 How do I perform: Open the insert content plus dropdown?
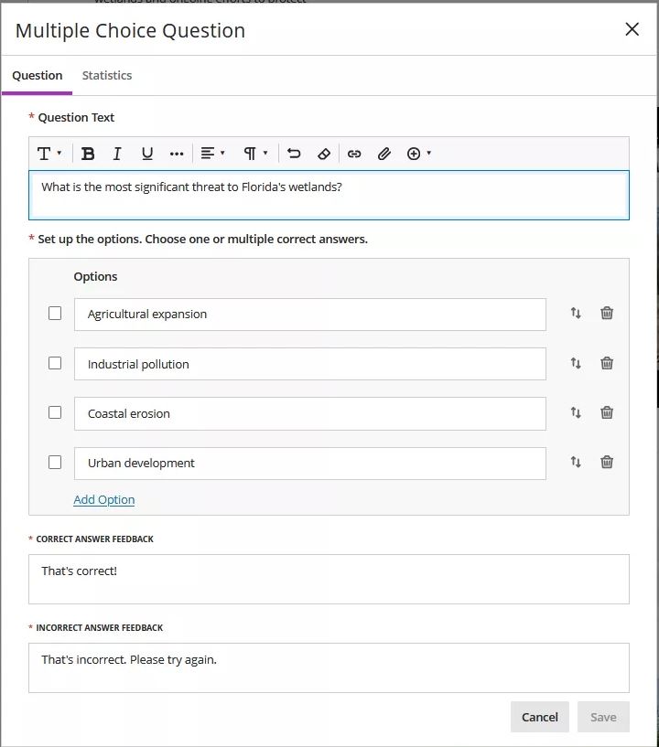[418, 154]
